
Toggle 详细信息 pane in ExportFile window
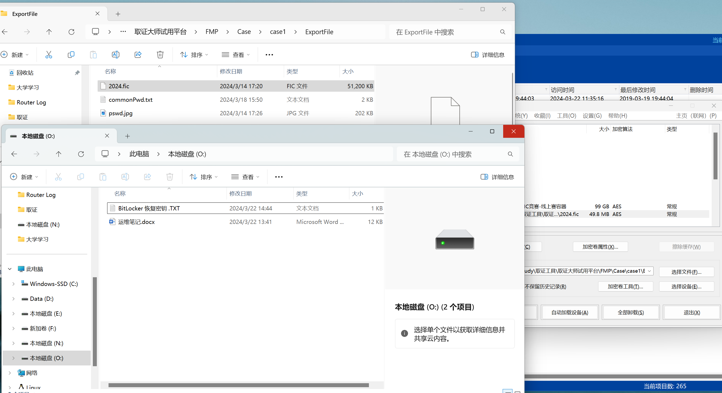488,55
